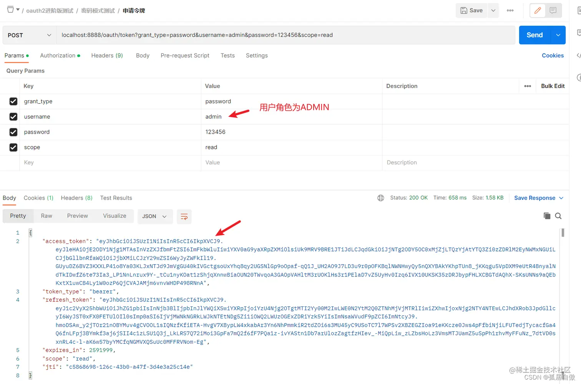
Task: Click the empty Description field in new row
Action: click(x=476, y=163)
